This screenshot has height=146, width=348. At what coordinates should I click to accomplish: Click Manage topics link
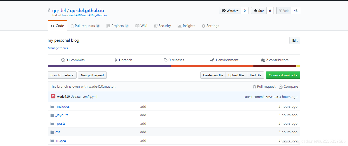(58, 48)
